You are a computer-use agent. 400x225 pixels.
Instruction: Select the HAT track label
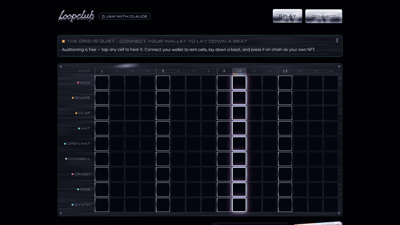[84, 128]
